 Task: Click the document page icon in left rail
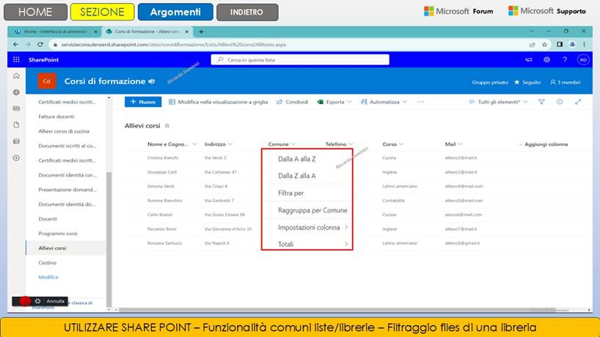point(16,125)
